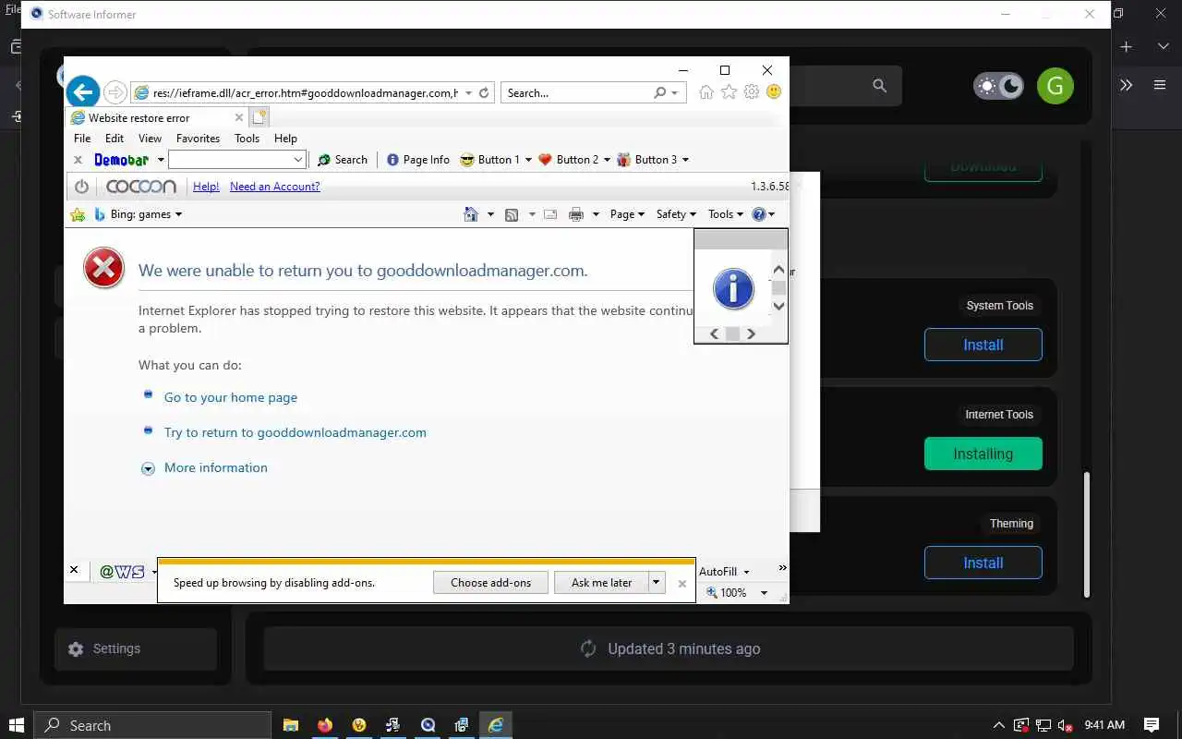Click Install button for System Tools
Image resolution: width=1182 pixels, height=739 pixels.
[x=983, y=345]
